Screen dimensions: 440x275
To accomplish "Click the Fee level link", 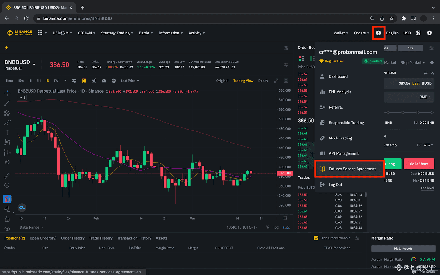I will 428,188.
